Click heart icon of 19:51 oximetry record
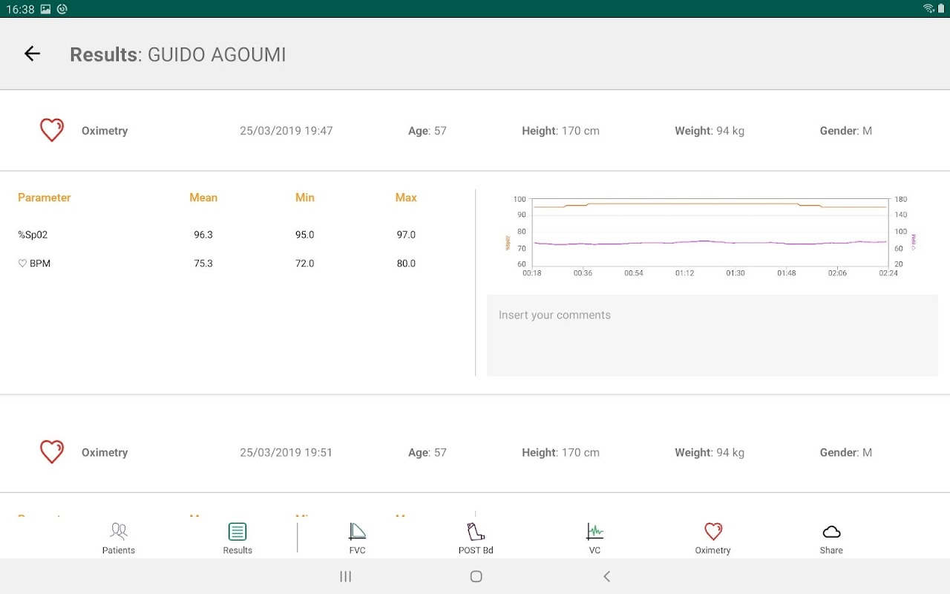Viewport: 950px width, 594px height. (x=52, y=451)
